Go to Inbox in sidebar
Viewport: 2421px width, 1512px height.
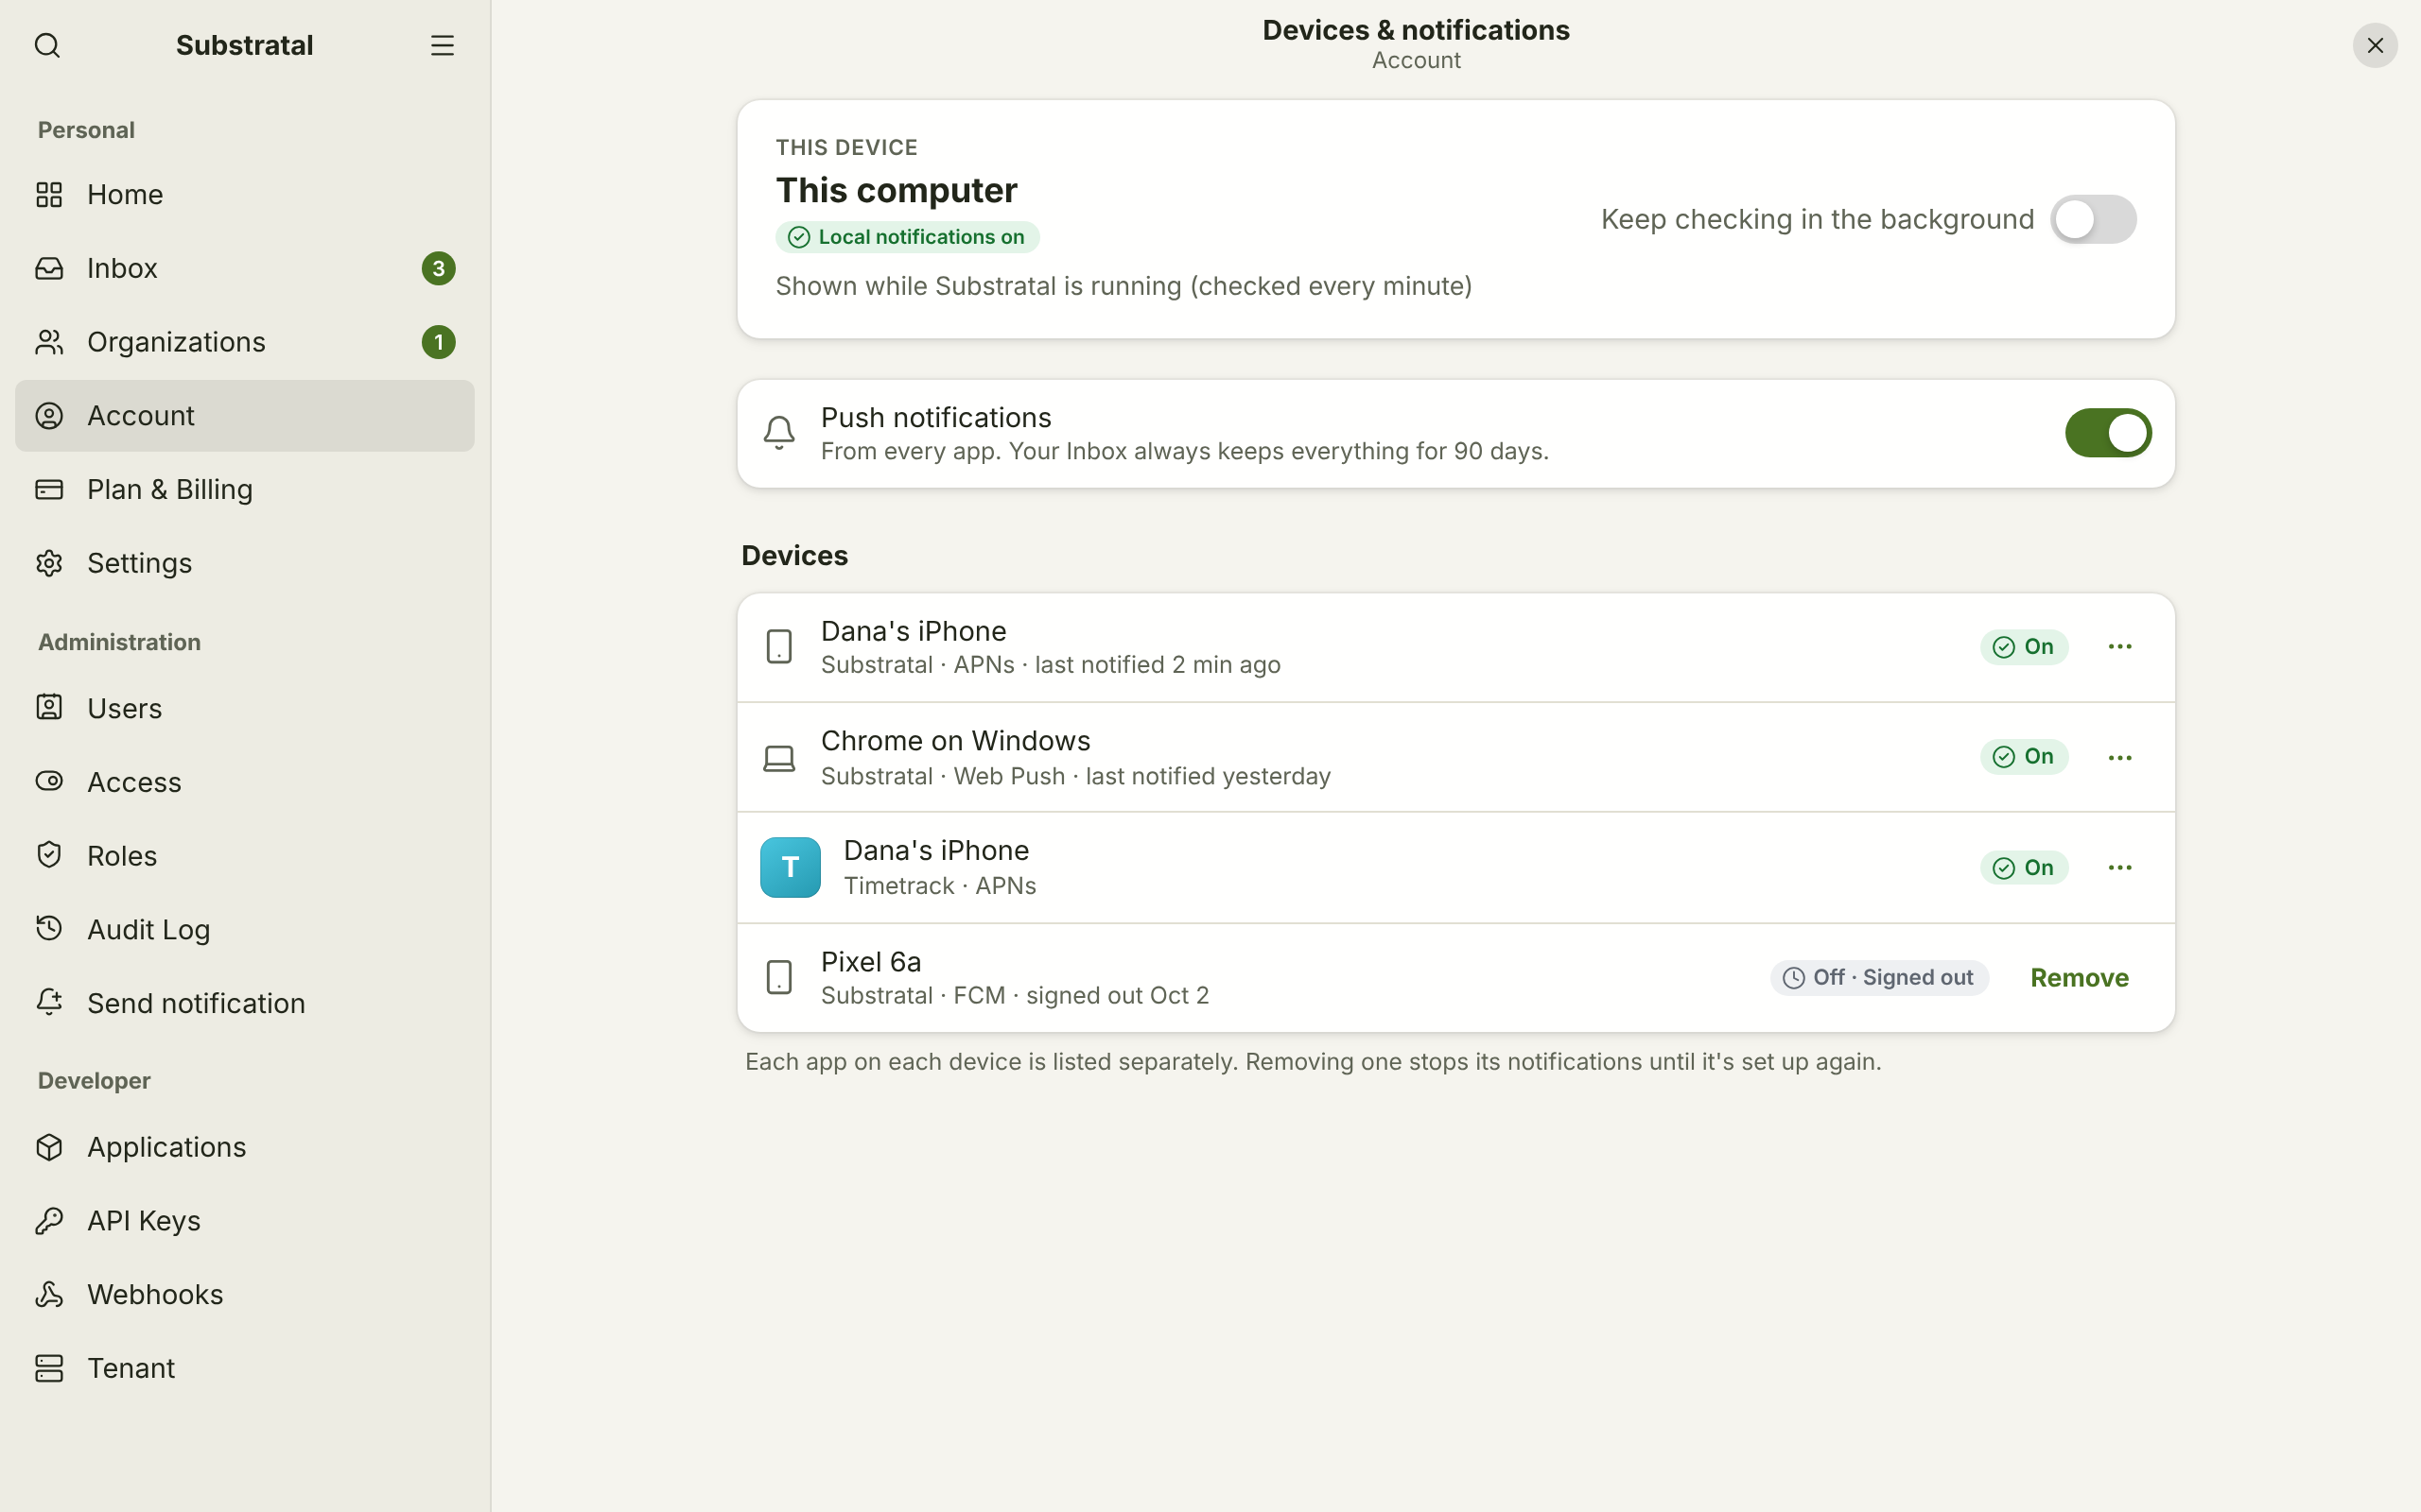click(x=244, y=268)
